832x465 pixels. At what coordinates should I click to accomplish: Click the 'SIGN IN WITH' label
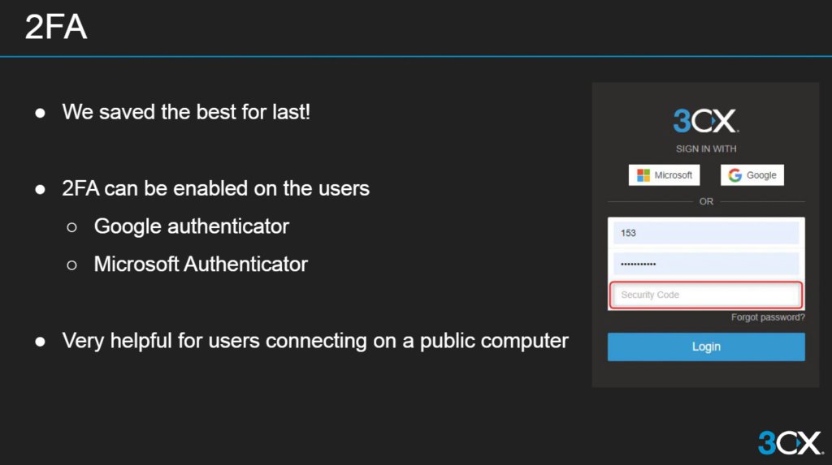click(705, 149)
